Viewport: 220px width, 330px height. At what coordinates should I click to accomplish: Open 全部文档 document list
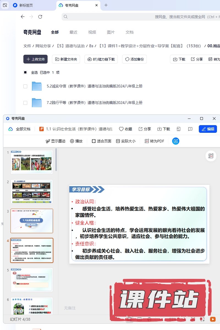(x=20, y=129)
